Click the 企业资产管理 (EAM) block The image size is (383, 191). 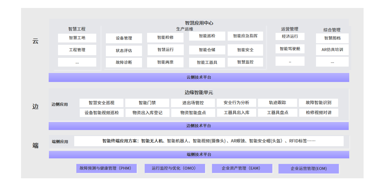pyautogui.click(x=242, y=168)
